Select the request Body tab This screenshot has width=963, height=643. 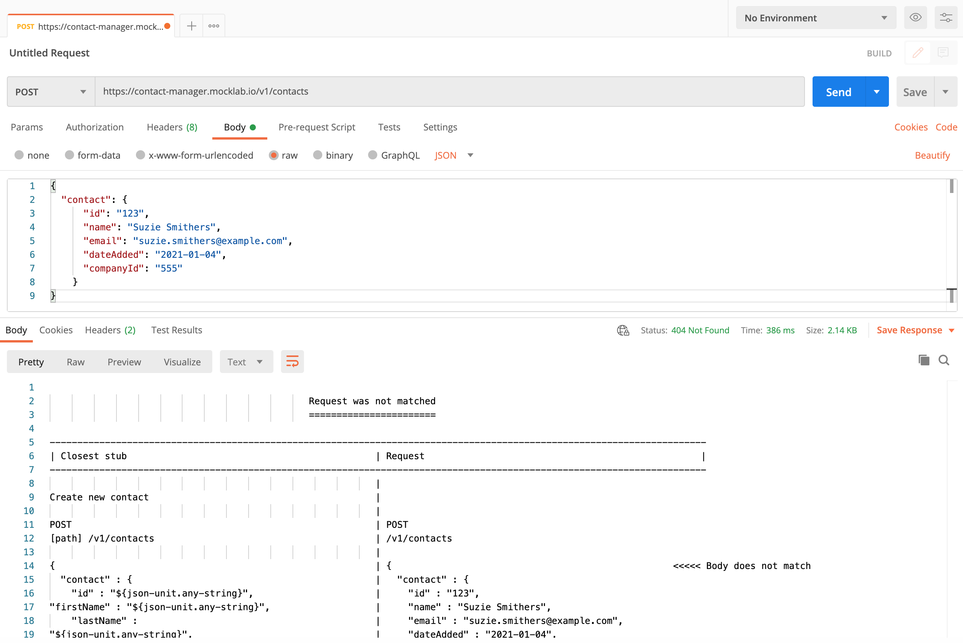click(240, 127)
